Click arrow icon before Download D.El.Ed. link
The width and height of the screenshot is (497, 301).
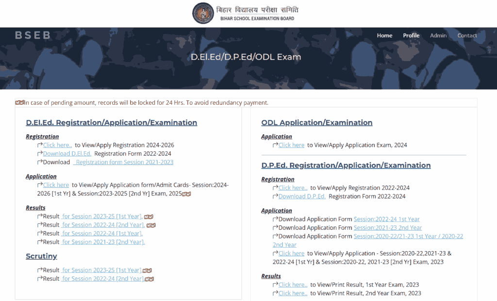tap(40, 154)
